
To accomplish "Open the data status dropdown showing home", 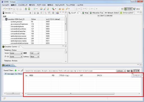I will tap(16, 57).
